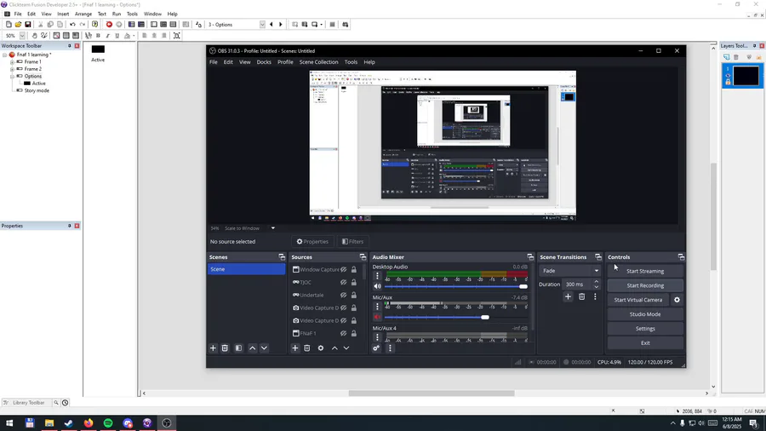
Task: Add a scene with the Scenes plus icon
Action: click(213, 348)
